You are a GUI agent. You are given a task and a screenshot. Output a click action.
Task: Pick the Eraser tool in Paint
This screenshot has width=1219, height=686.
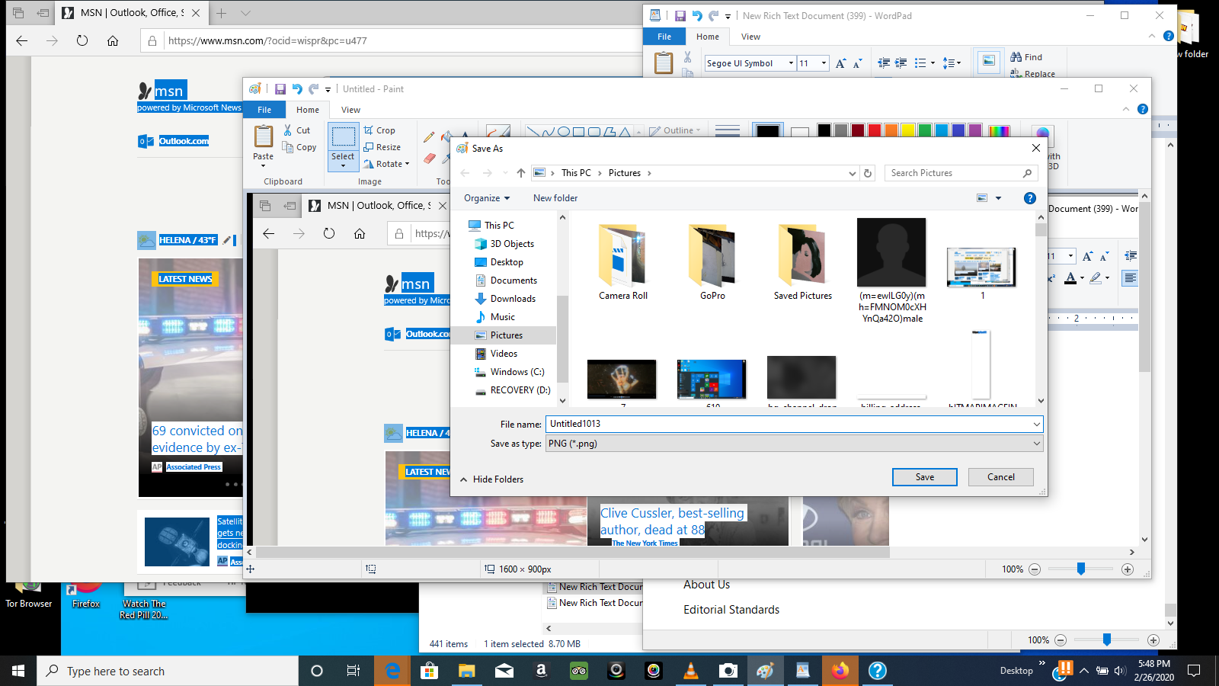(x=430, y=159)
